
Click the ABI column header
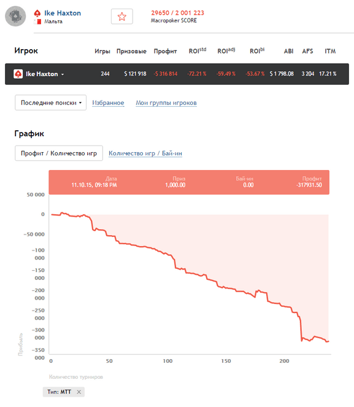click(x=288, y=51)
